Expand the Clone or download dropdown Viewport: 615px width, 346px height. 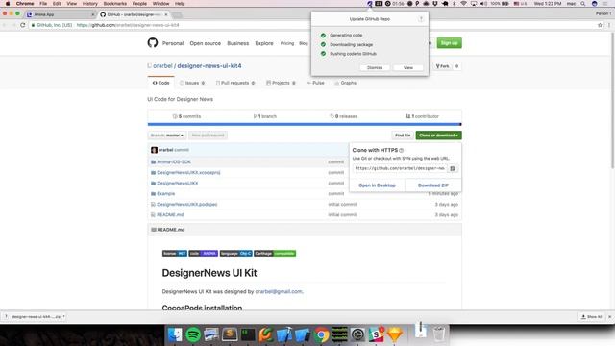coord(438,136)
